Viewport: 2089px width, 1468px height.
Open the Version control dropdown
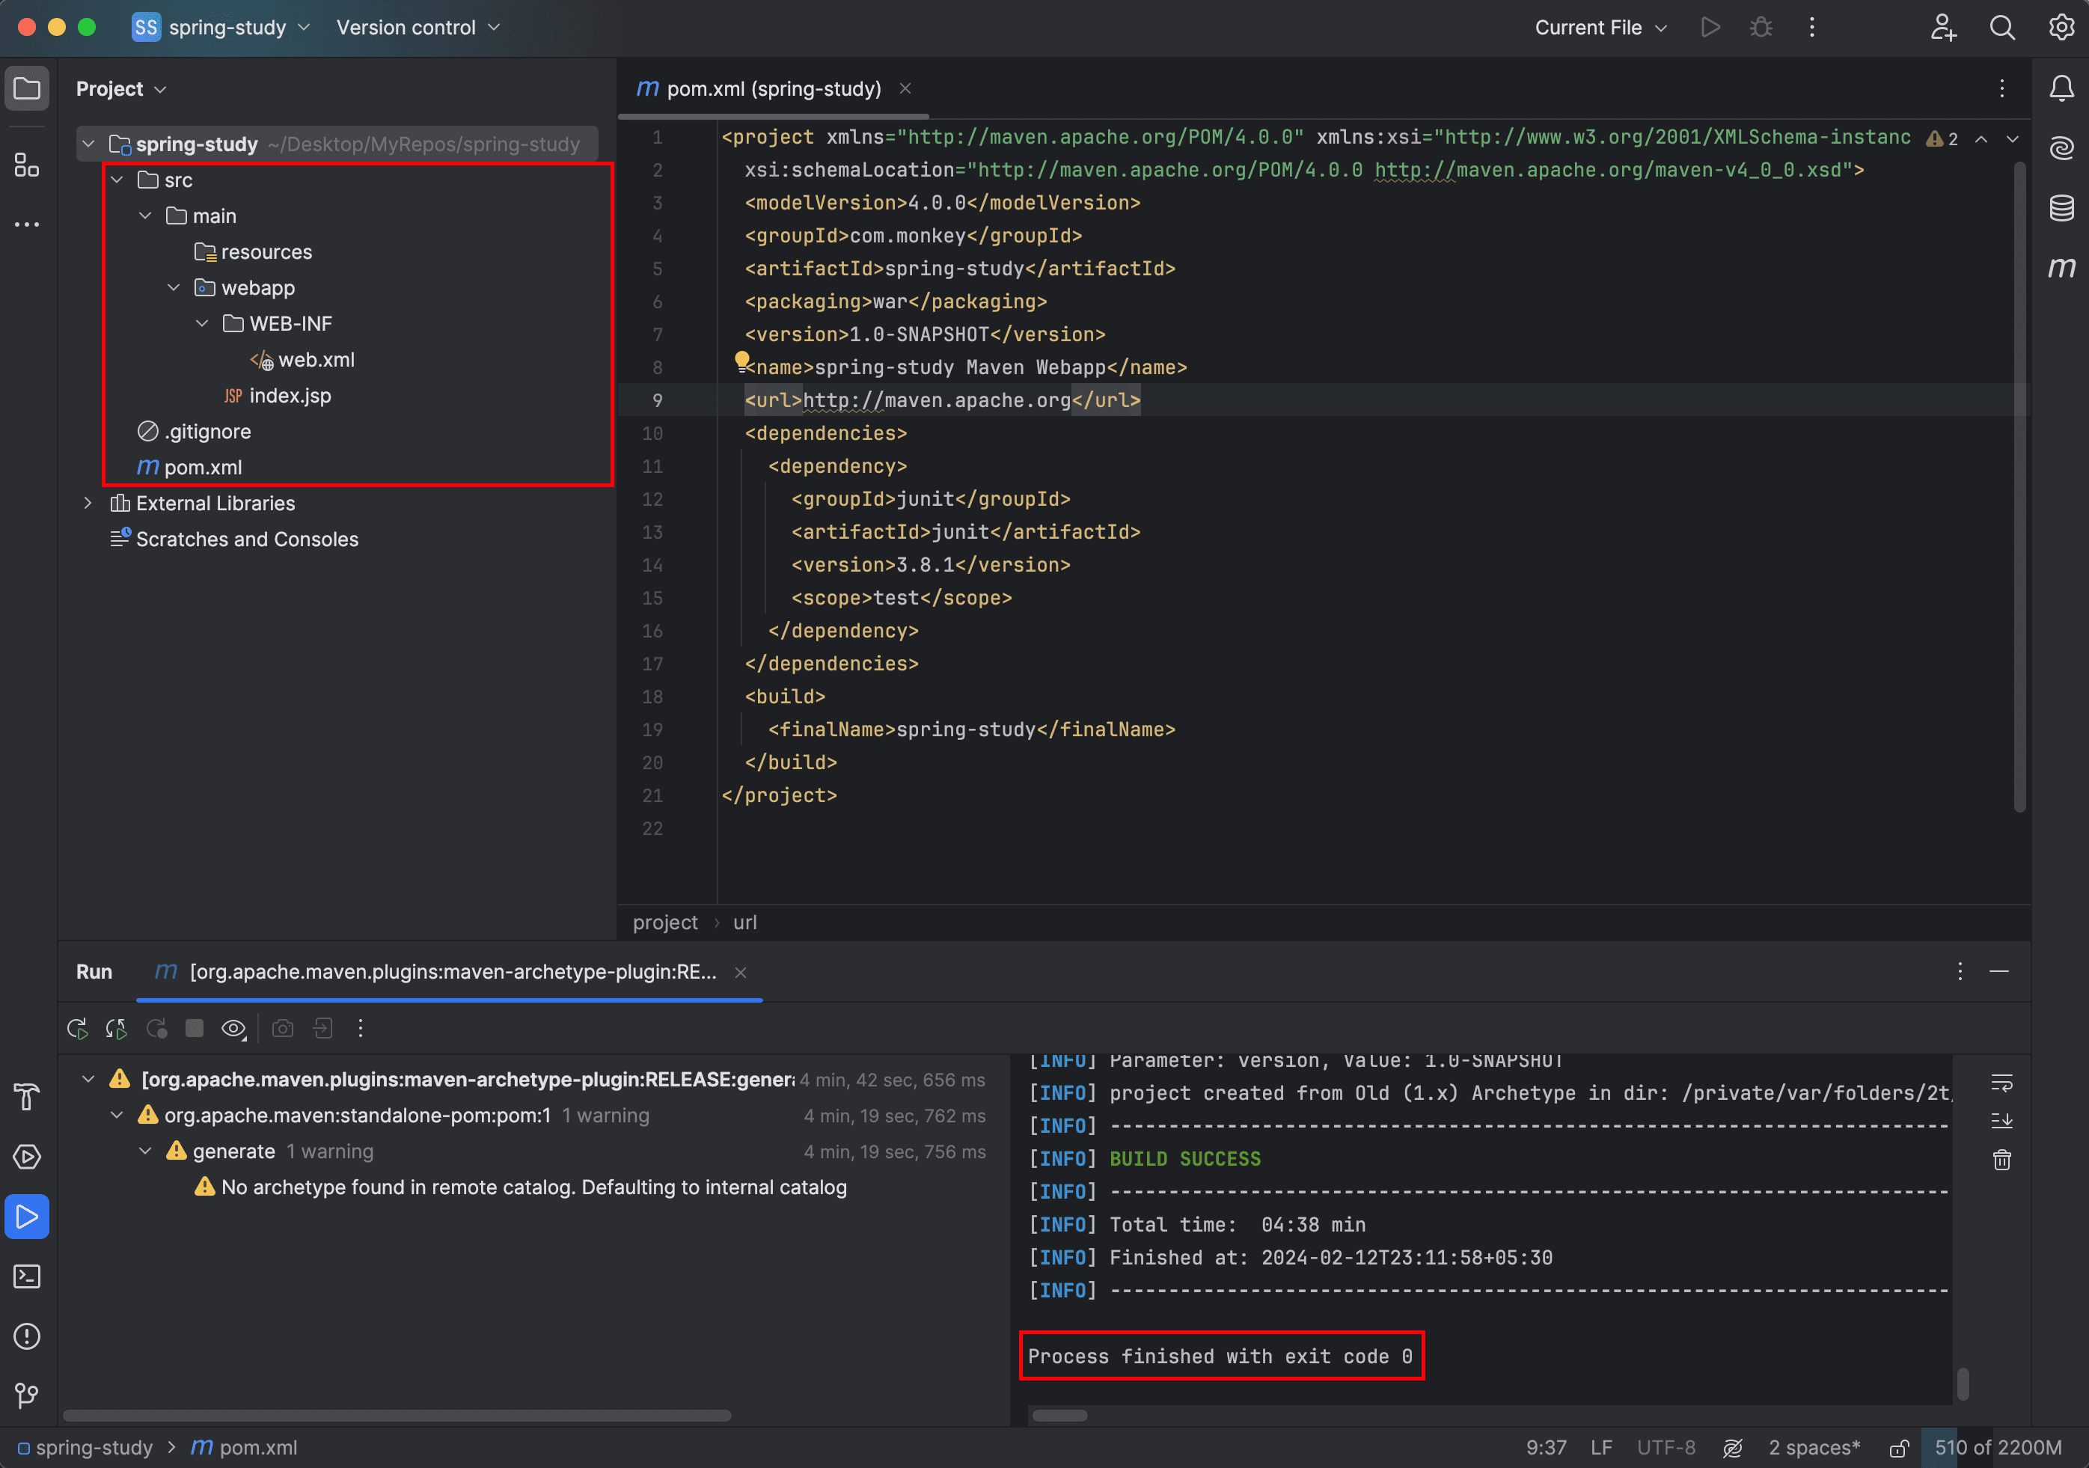418,27
